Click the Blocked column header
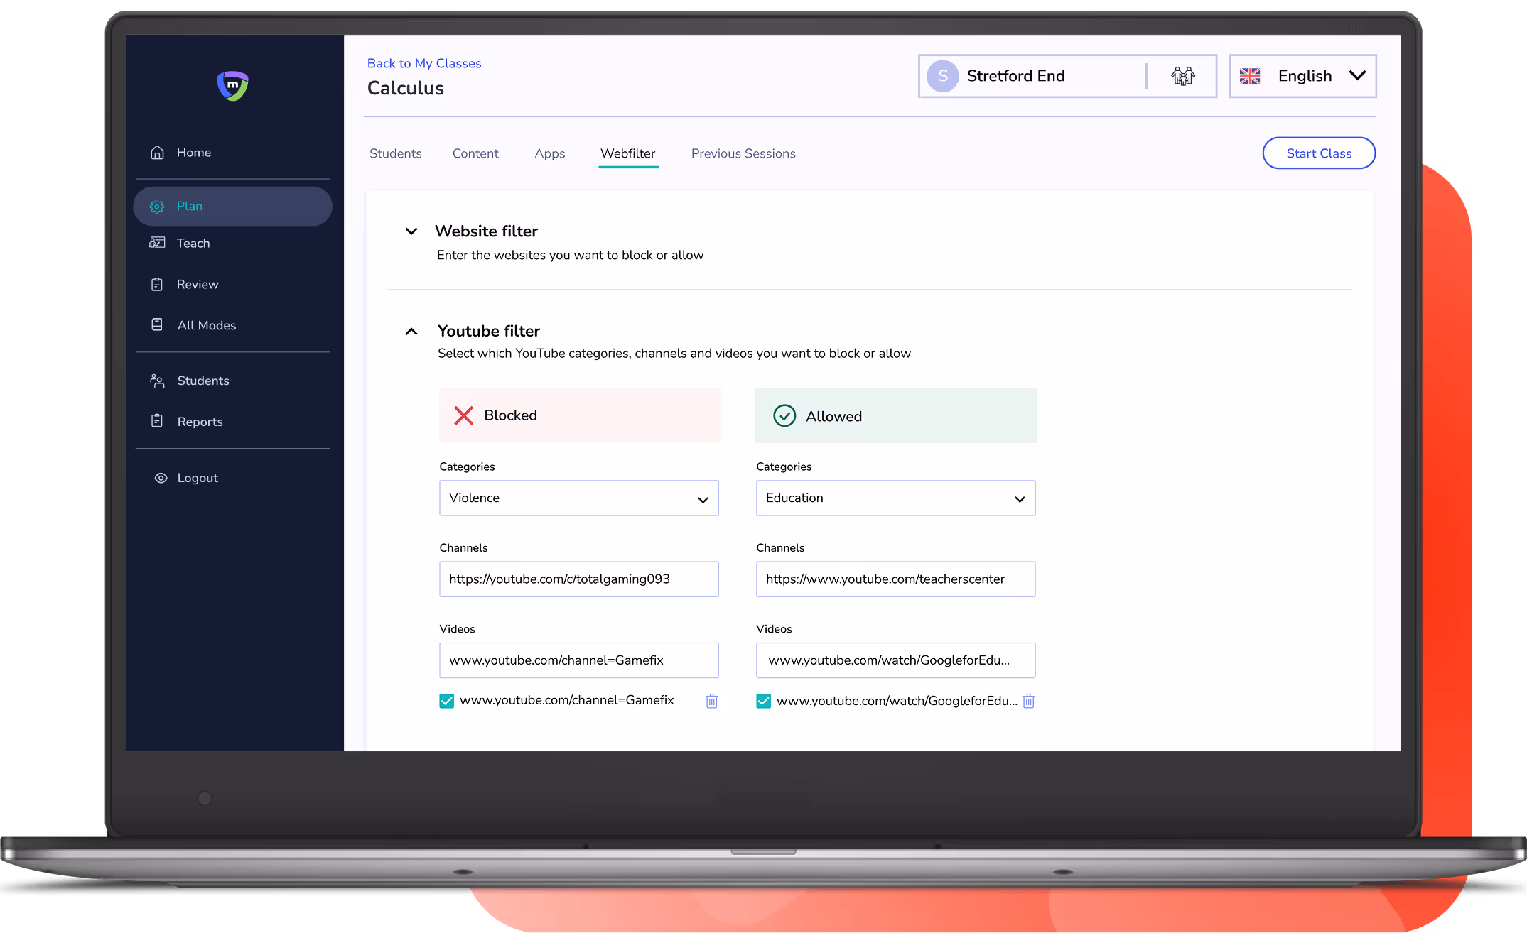Viewport: 1527px width, 933px height. 580,415
